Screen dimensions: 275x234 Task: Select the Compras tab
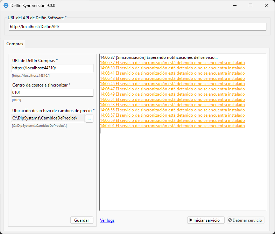15,44
